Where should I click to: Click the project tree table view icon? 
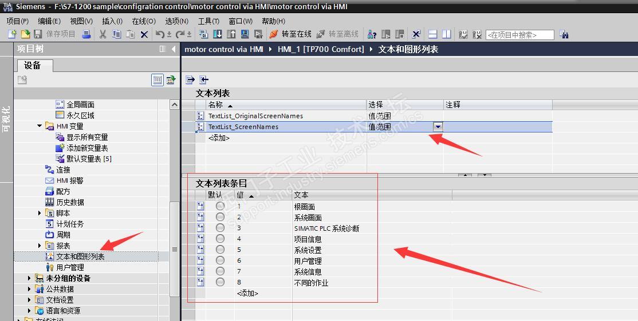[157, 80]
